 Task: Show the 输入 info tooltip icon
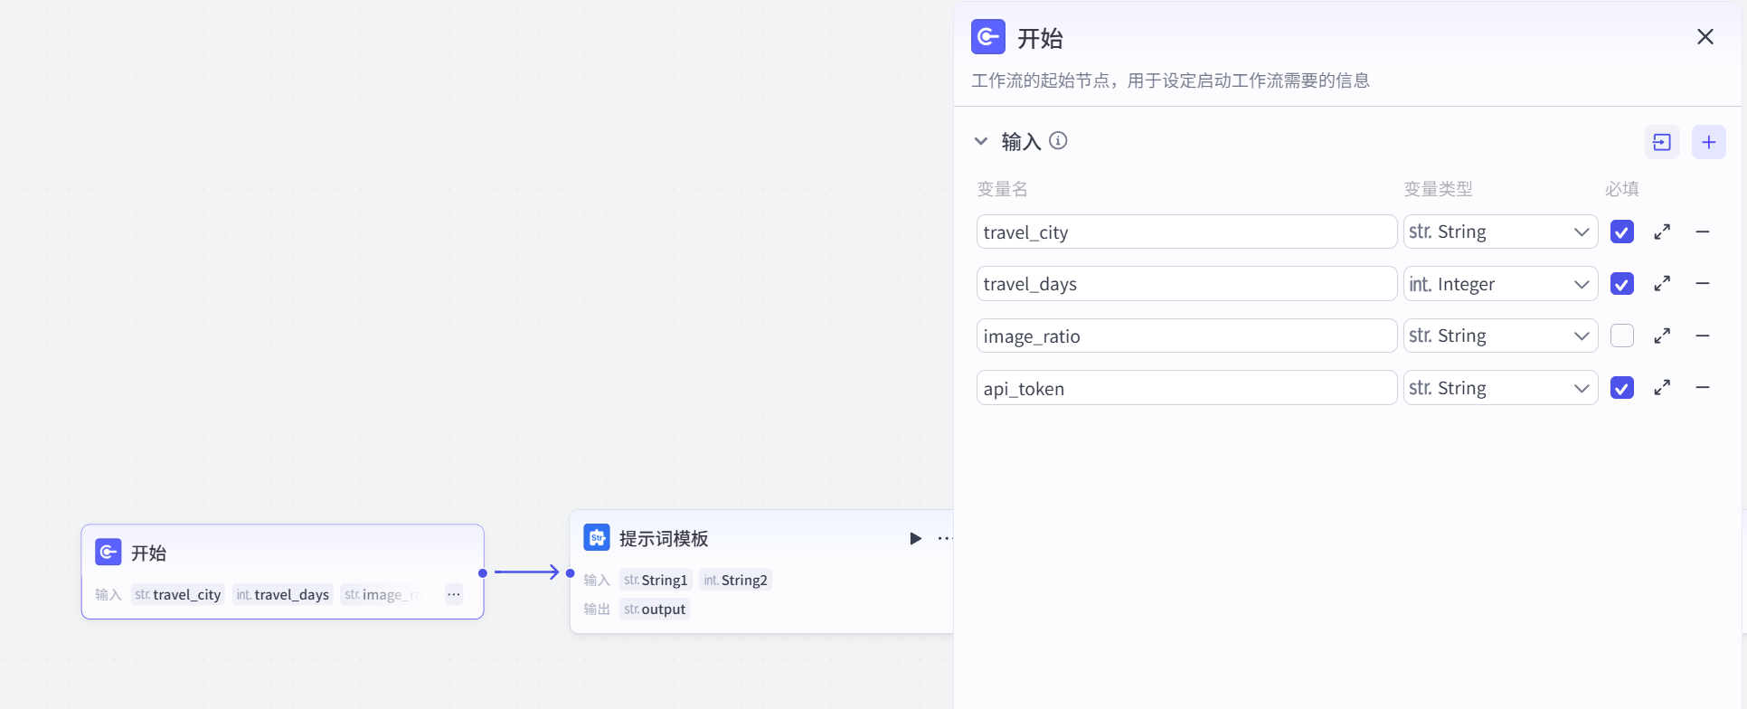point(1058,140)
